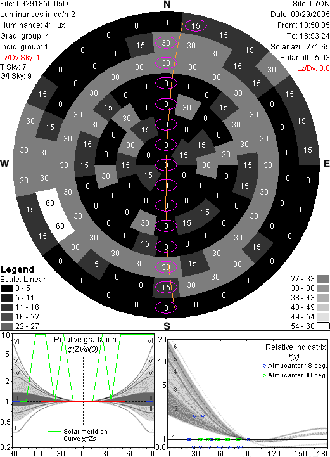This screenshot has width=330, height=457.
Task: Click the Relative indicatrix chart title
Action: pos(295,347)
